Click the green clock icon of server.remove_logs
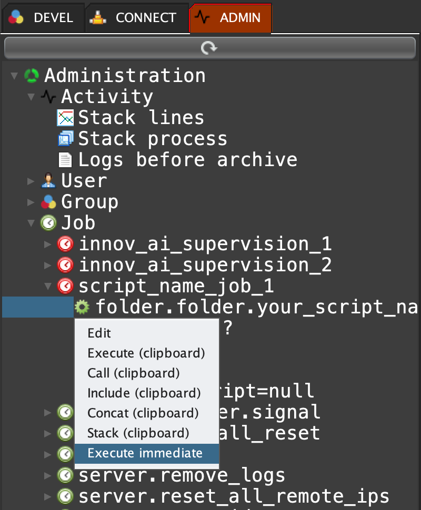The width and height of the screenshot is (421, 510). click(x=65, y=475)
